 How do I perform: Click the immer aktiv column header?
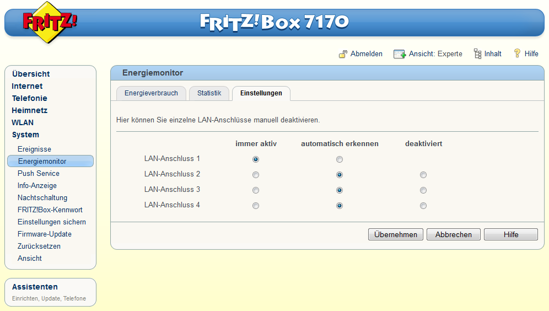point(256,143)
